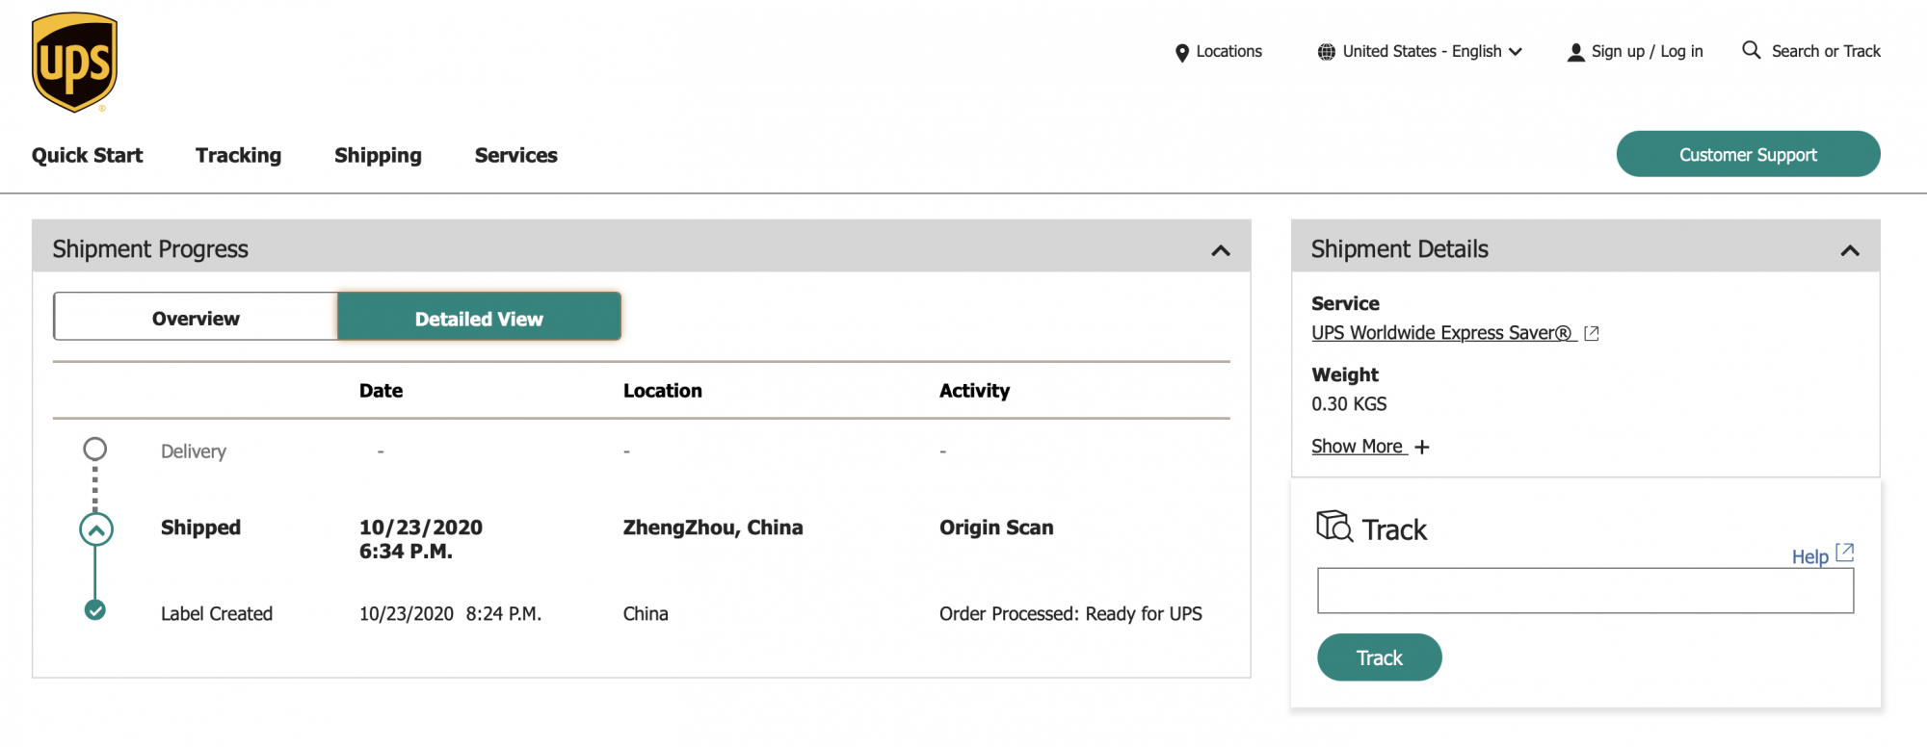The width and height of the screenshot is (1927, 747).
Task: Click Sign up / Log in
Action: (x=1647, y=51)
